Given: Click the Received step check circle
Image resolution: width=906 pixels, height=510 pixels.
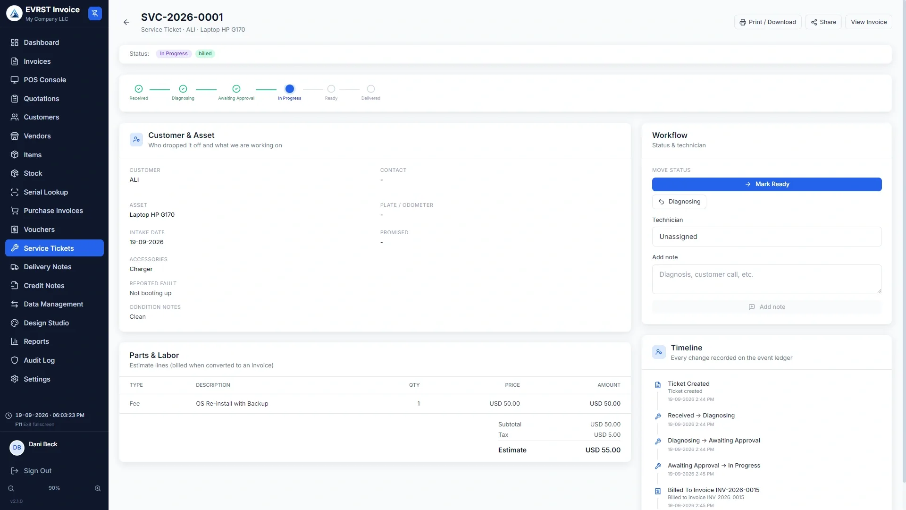Looking at the screenshot, I should click(x=139, y=89).
